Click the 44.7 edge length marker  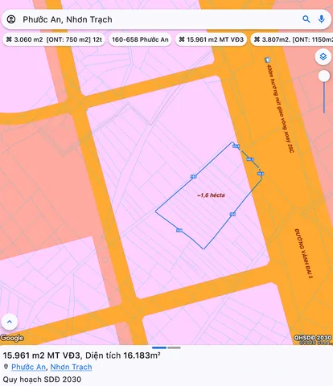(250, 159)
